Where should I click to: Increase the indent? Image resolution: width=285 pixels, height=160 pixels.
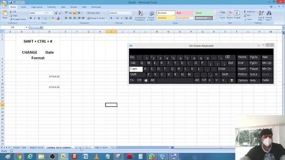[83, 18]
